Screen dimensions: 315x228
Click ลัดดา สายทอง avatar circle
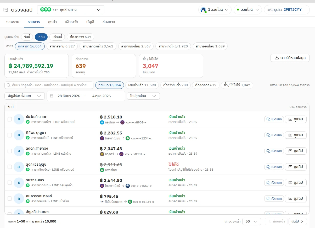click(19, 151)
